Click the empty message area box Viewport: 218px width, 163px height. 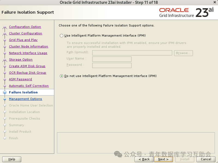point(136,143)
